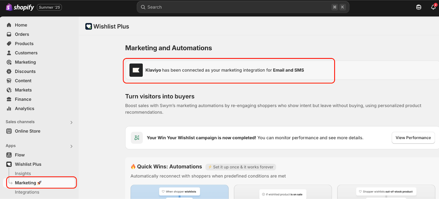Click the Content icon

point(9,81)
